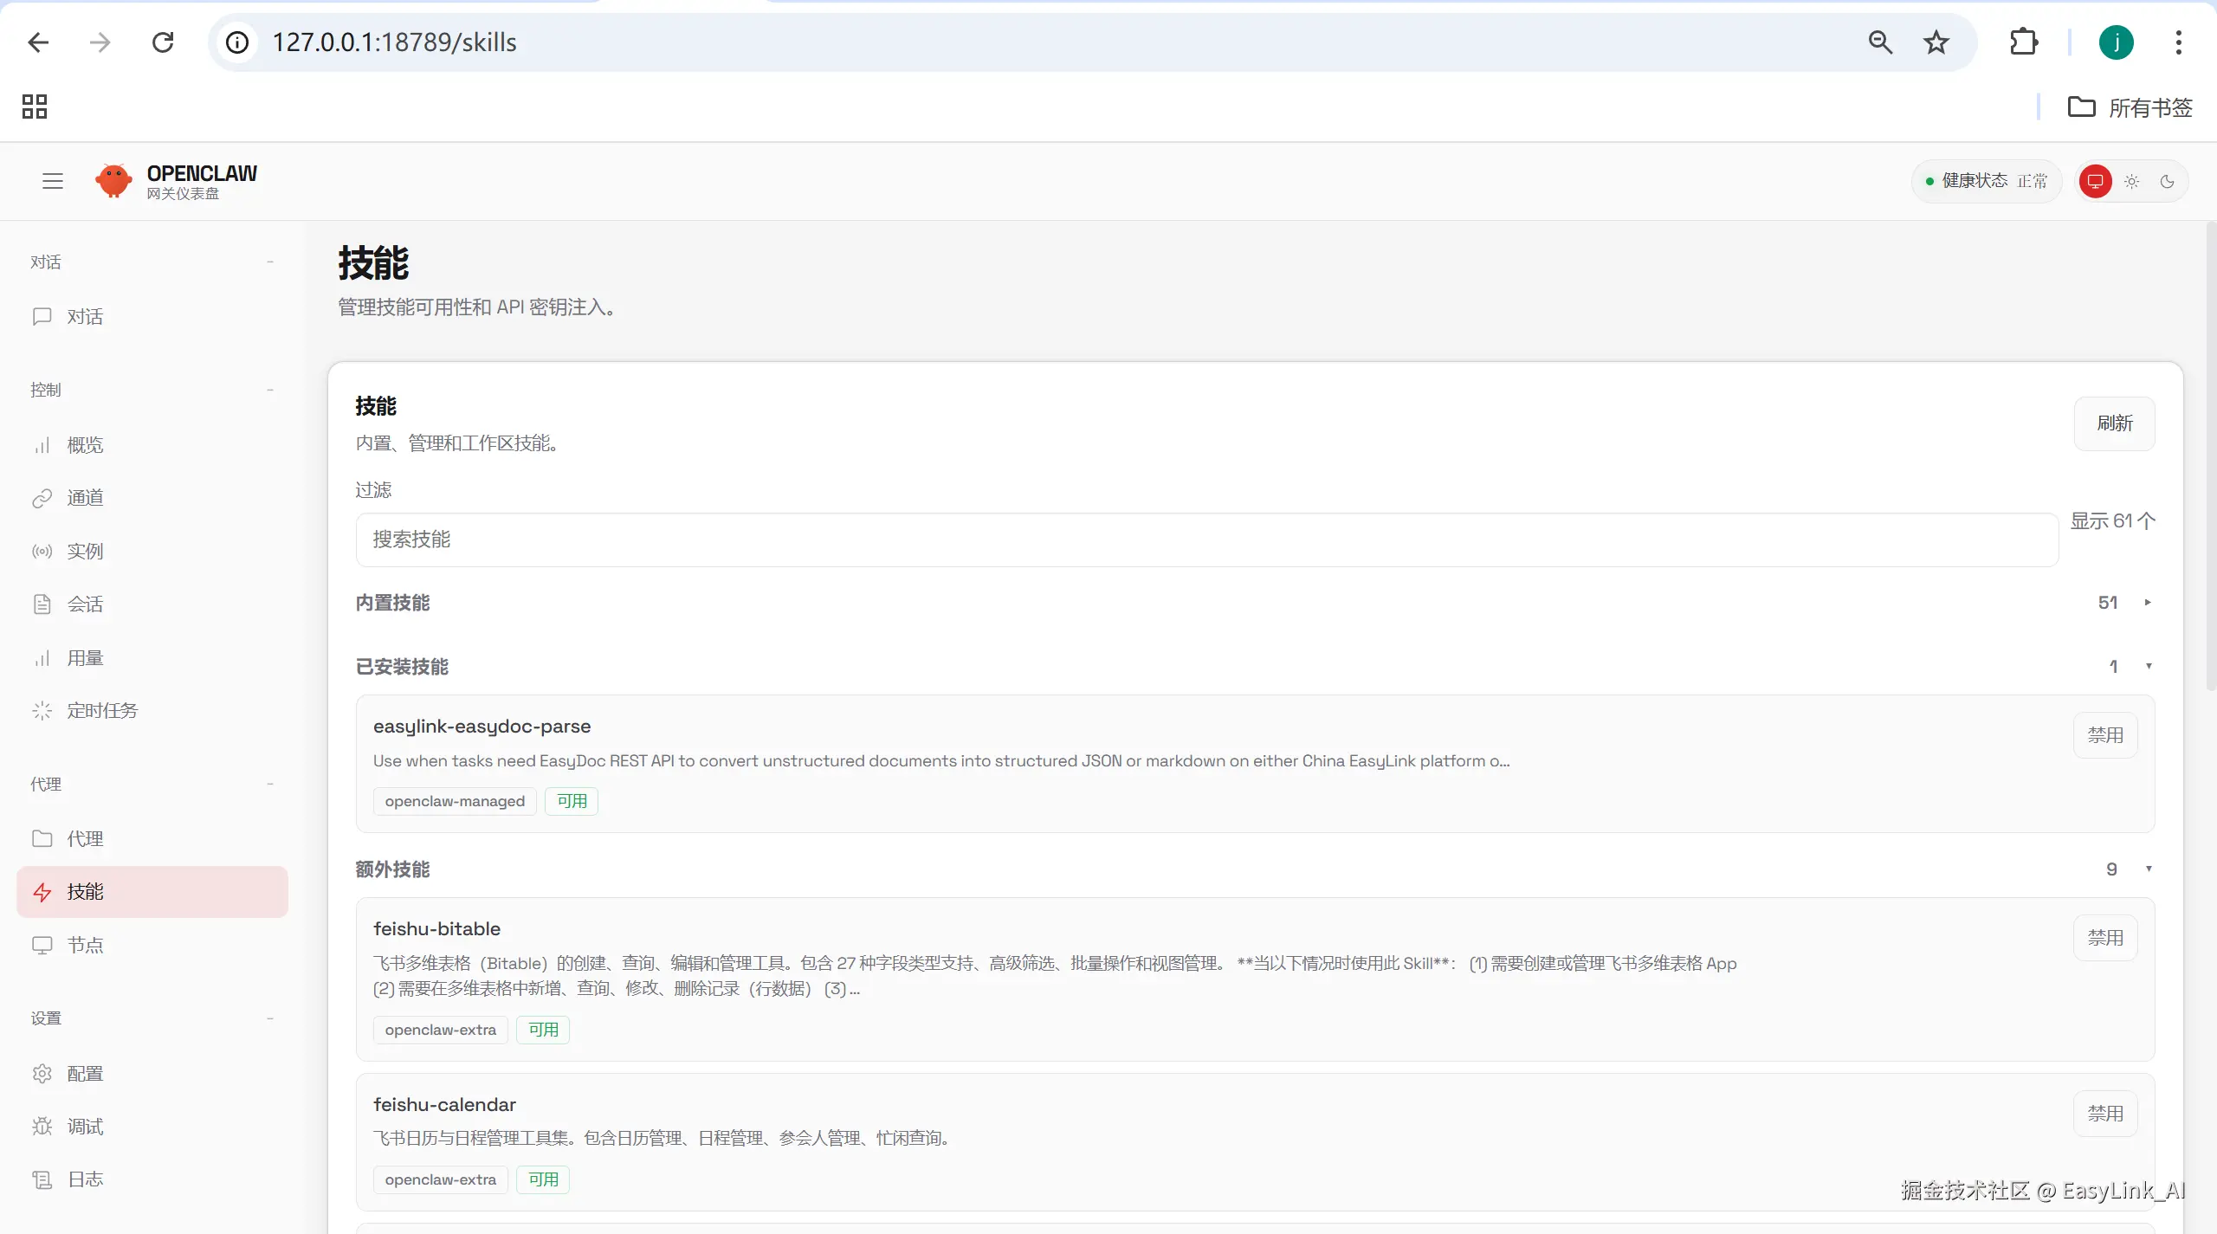Toggle the hamburger sidebar menu icon
The height and width of the screenshot is (1234, 2217).
53,181
